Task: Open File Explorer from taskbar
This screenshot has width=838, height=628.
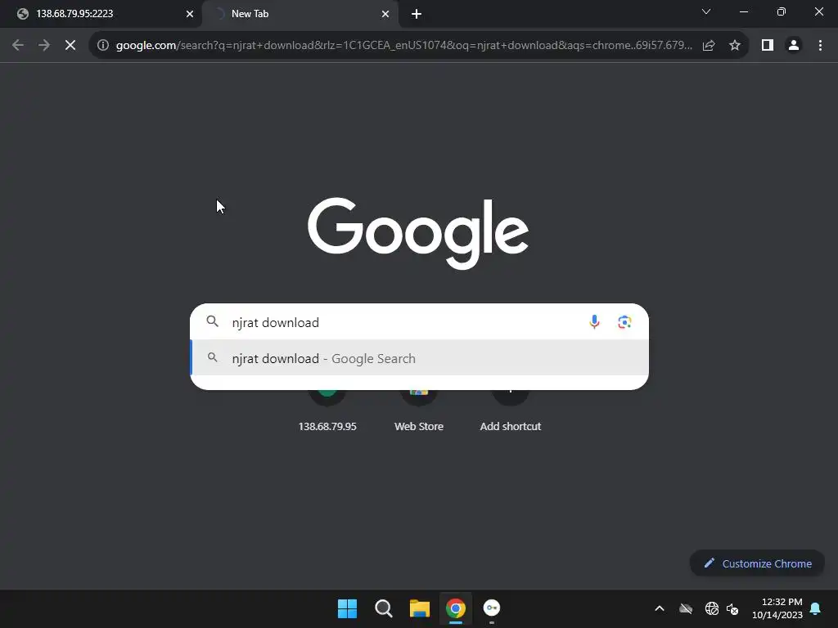Action: click(420, 608)
